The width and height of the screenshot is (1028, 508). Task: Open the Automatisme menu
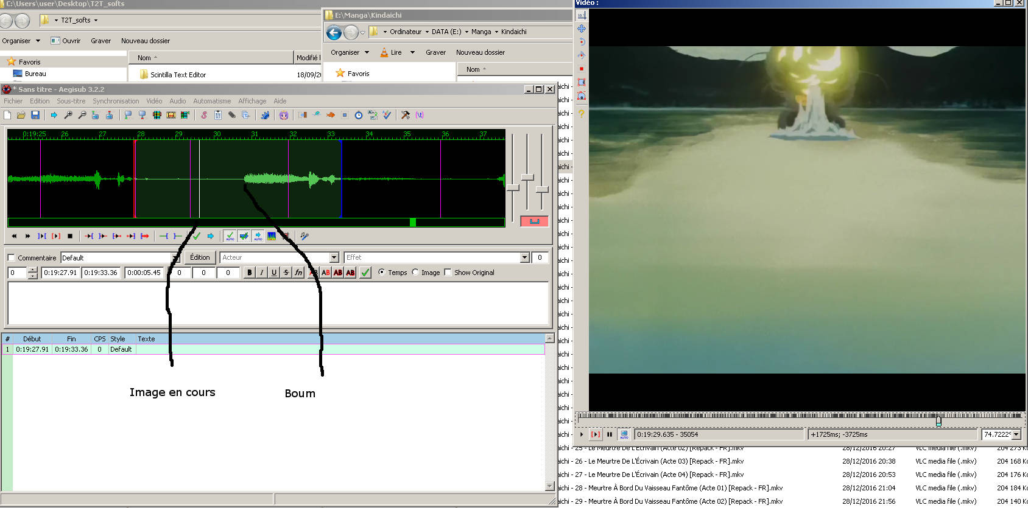212,101
